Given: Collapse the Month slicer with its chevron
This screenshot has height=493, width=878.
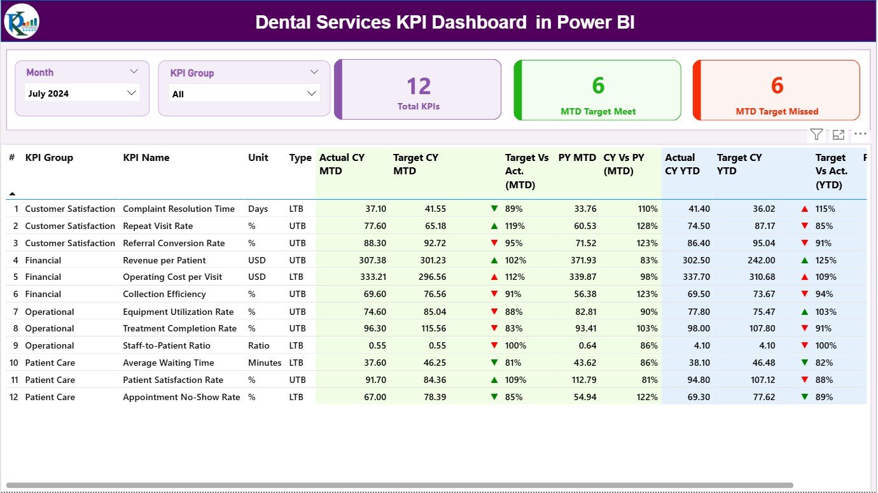Looking at the screenshot, I should [x=134, y=71].
